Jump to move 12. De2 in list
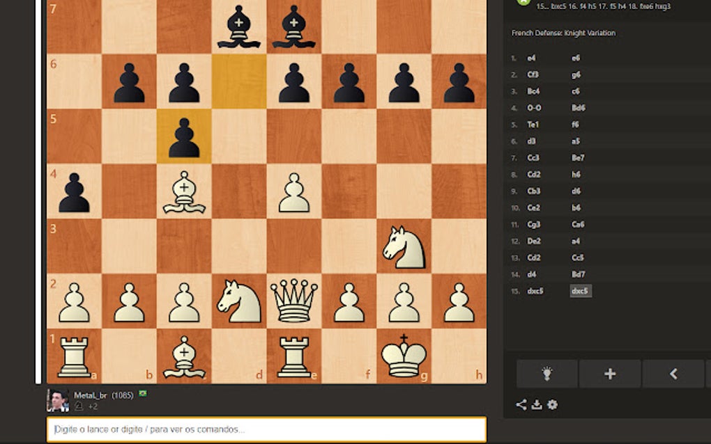711x444 pixels. 534,241
